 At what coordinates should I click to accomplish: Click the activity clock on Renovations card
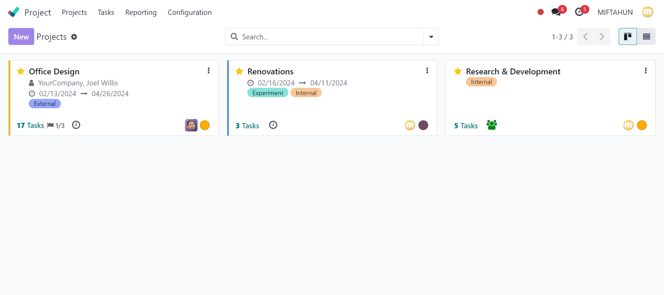point(273,125)
